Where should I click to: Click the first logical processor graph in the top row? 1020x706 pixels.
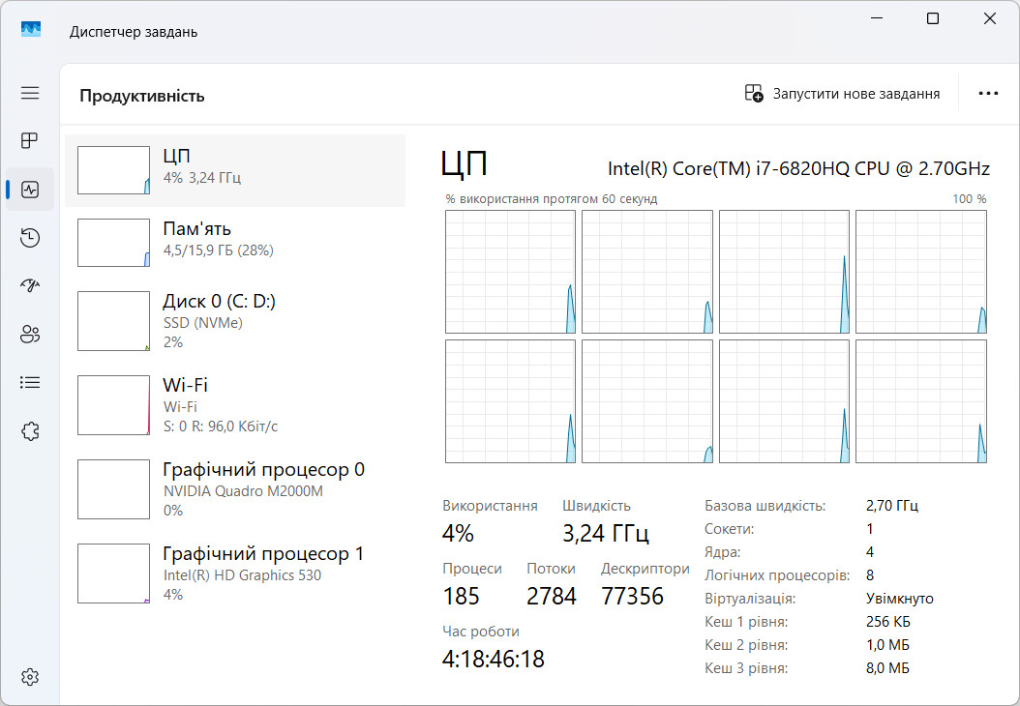click(x=511, y=272)
